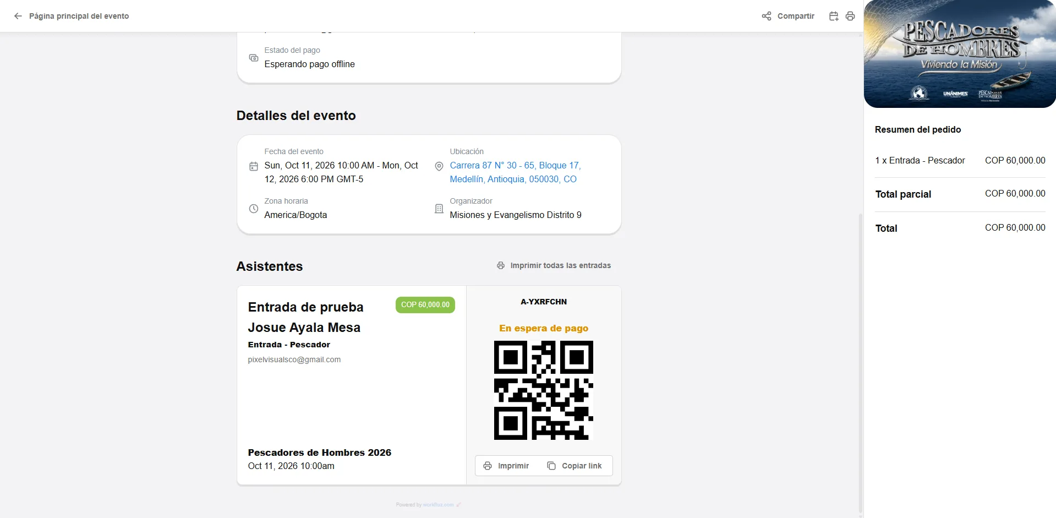Click the En espera de pago status
This screenshot has width=1056, height=518.
pyautogui.click(x=544, y=328)
